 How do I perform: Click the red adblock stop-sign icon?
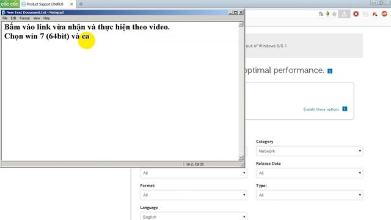tap(384, 13)
